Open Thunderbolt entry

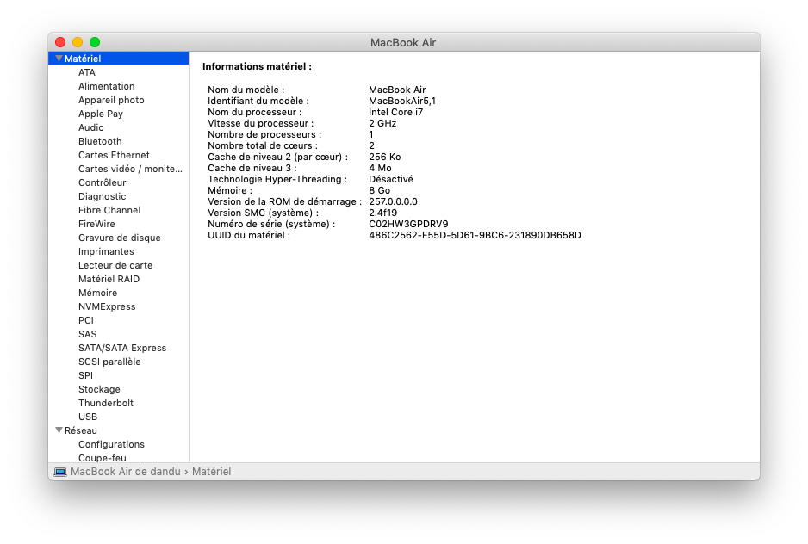coord(106,403)
